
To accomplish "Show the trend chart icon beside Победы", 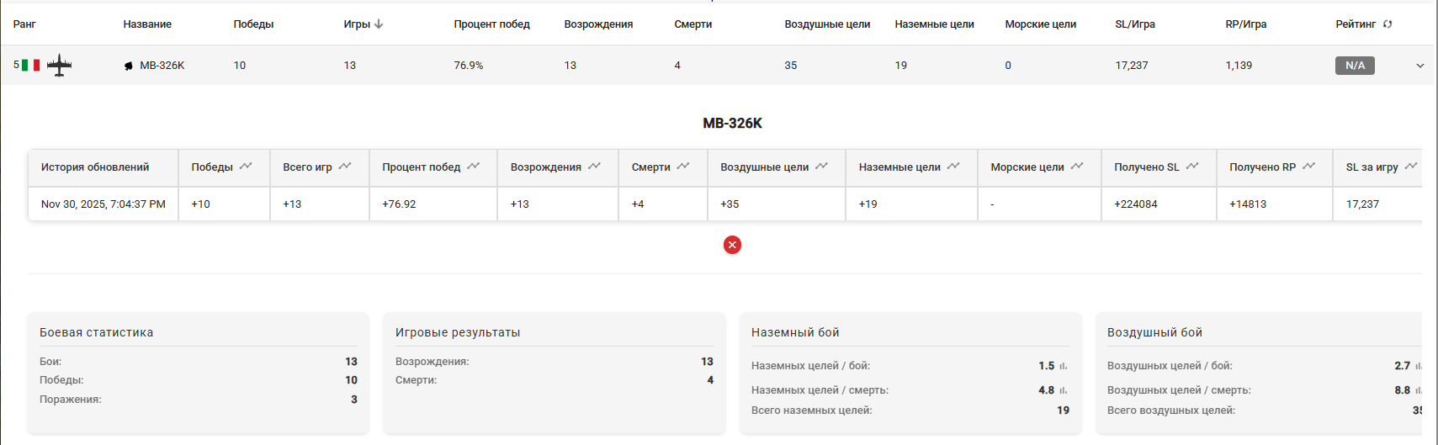I will coord(246,167).
